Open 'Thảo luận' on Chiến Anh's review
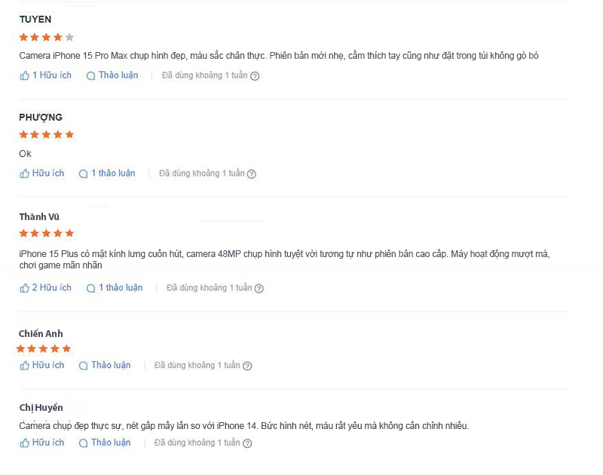This screenshot has width=603, height=475. [x=111, y=366]
